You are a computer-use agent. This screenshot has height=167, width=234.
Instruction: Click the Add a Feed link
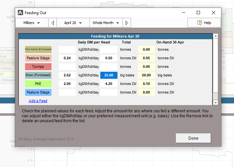point(38,101)
